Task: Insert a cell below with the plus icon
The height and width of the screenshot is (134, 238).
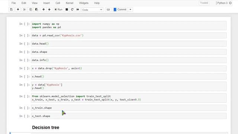Action: [18, 10]
